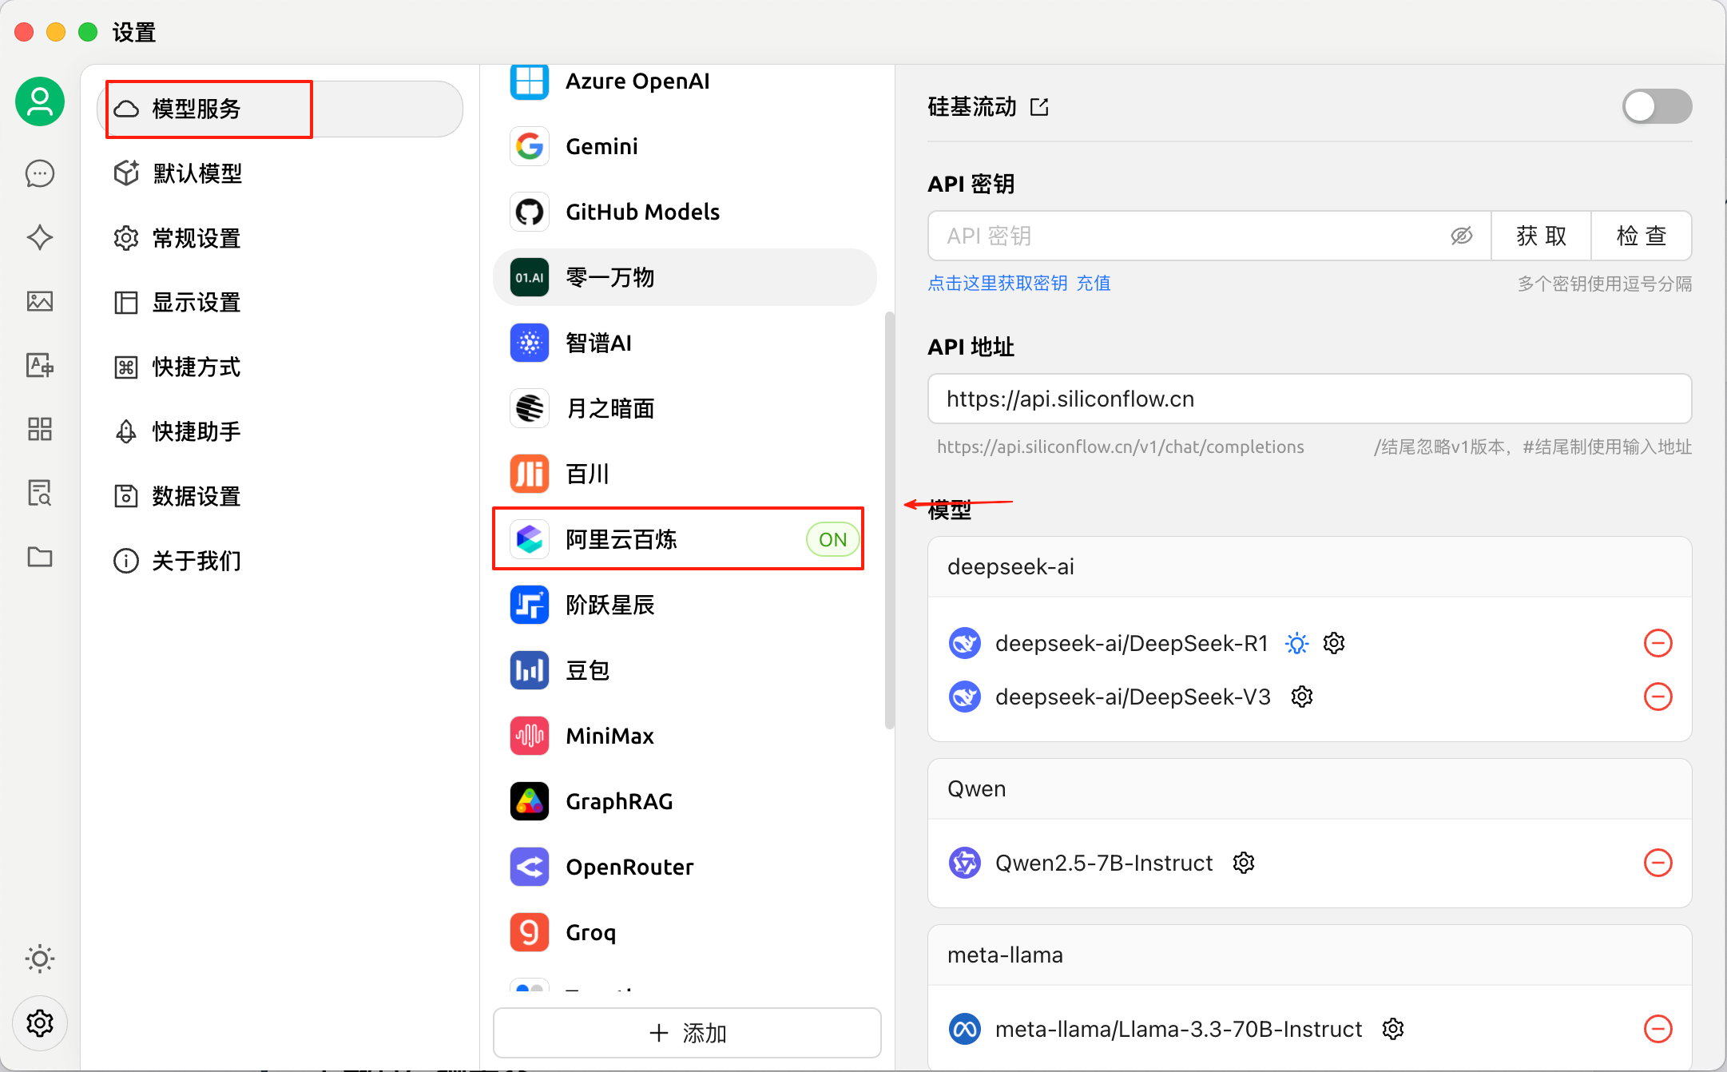The height and width of the screenshot is (1072, 1727).
Task: Open the files folder sidebar icon
Action: [x=40, y=557]
